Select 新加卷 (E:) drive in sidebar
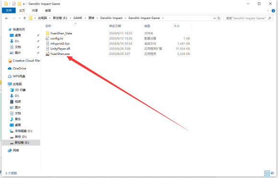The image size is (278, 178). click(21, 143)
